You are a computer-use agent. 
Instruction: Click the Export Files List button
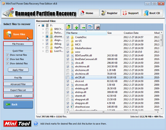pos(18,90)
